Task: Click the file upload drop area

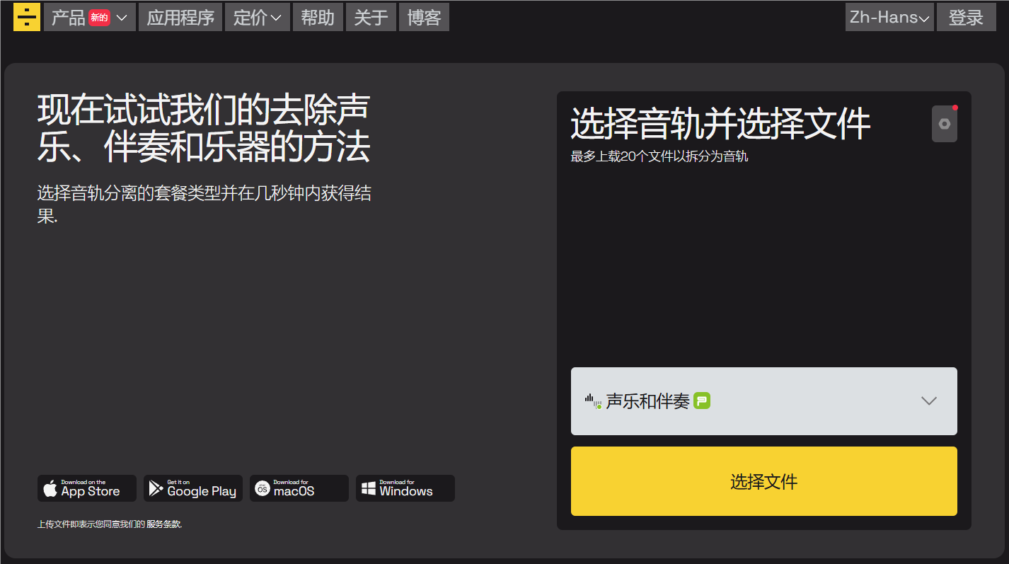Action: pyautogui.click(x=763, y=269)
